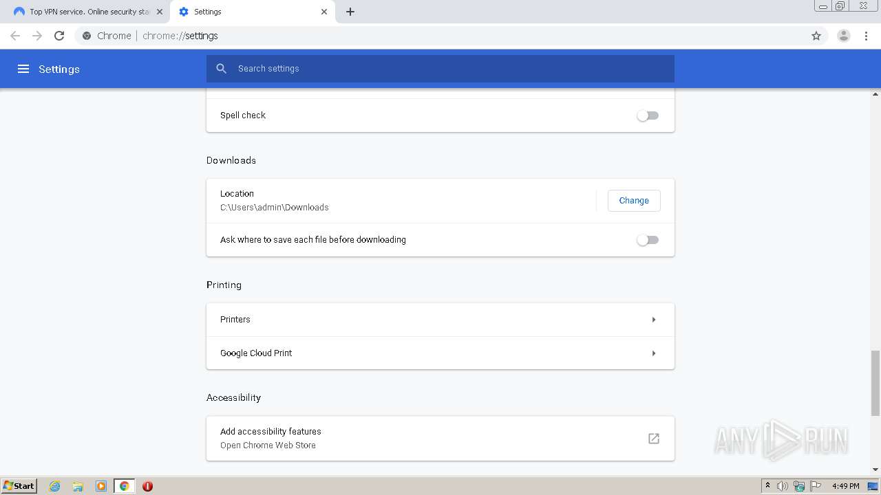
Task: Show hidden tray icons arrow
Action: click(x=767, y=486)
